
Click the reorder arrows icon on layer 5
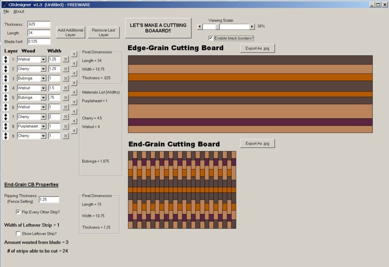(6, 98)
